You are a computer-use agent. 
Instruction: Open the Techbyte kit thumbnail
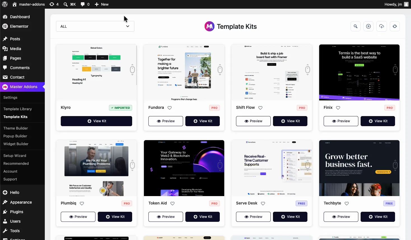coord(359,168)
